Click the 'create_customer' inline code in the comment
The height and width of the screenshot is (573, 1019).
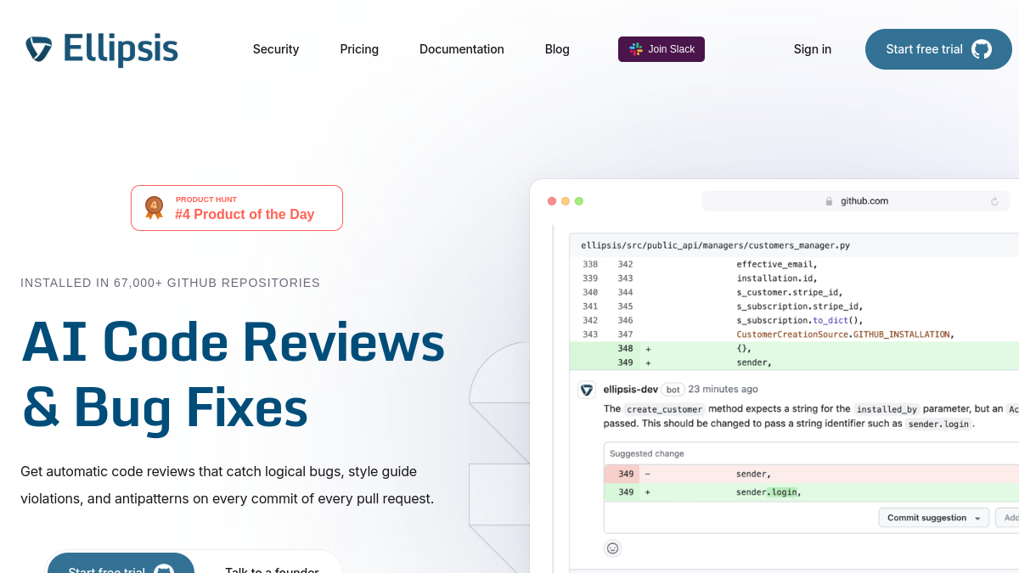[665, 409]
